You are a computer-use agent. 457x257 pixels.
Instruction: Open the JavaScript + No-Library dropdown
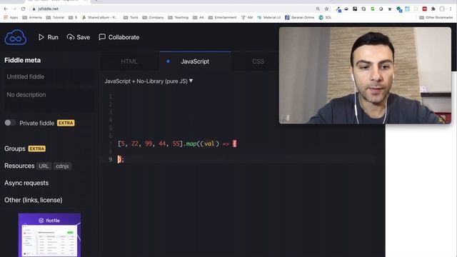tap(149, 81)
